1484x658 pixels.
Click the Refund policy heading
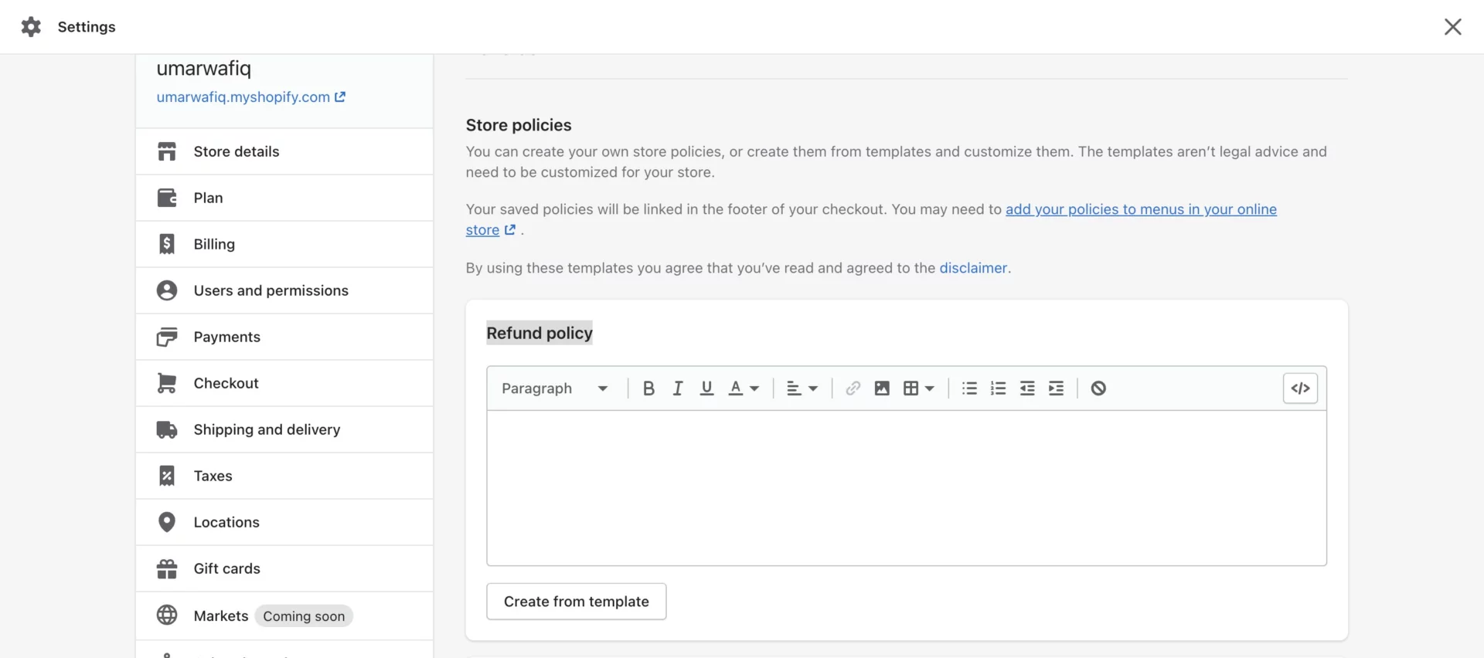pyautogui.click(x=539, y=333)
